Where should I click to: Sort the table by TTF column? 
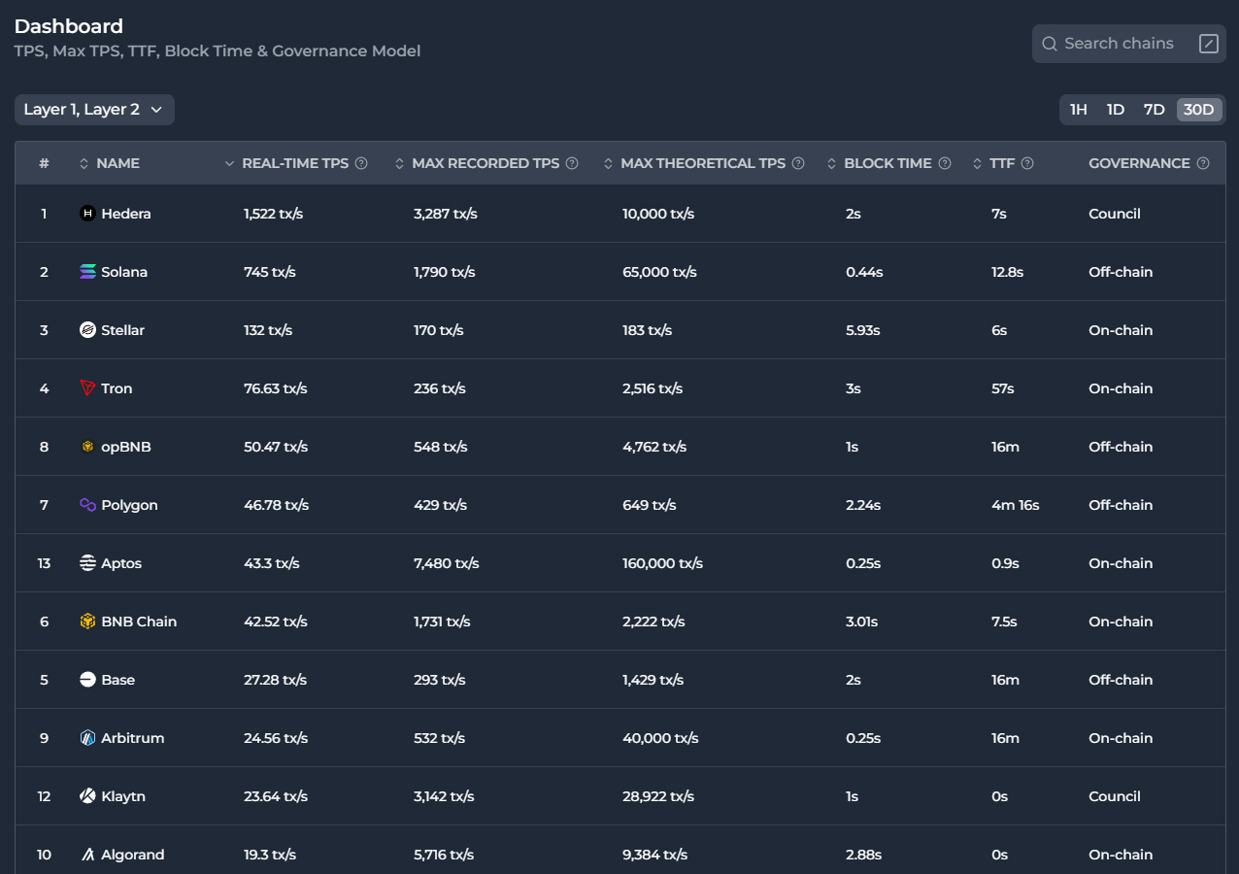click(x=993, y=163)
